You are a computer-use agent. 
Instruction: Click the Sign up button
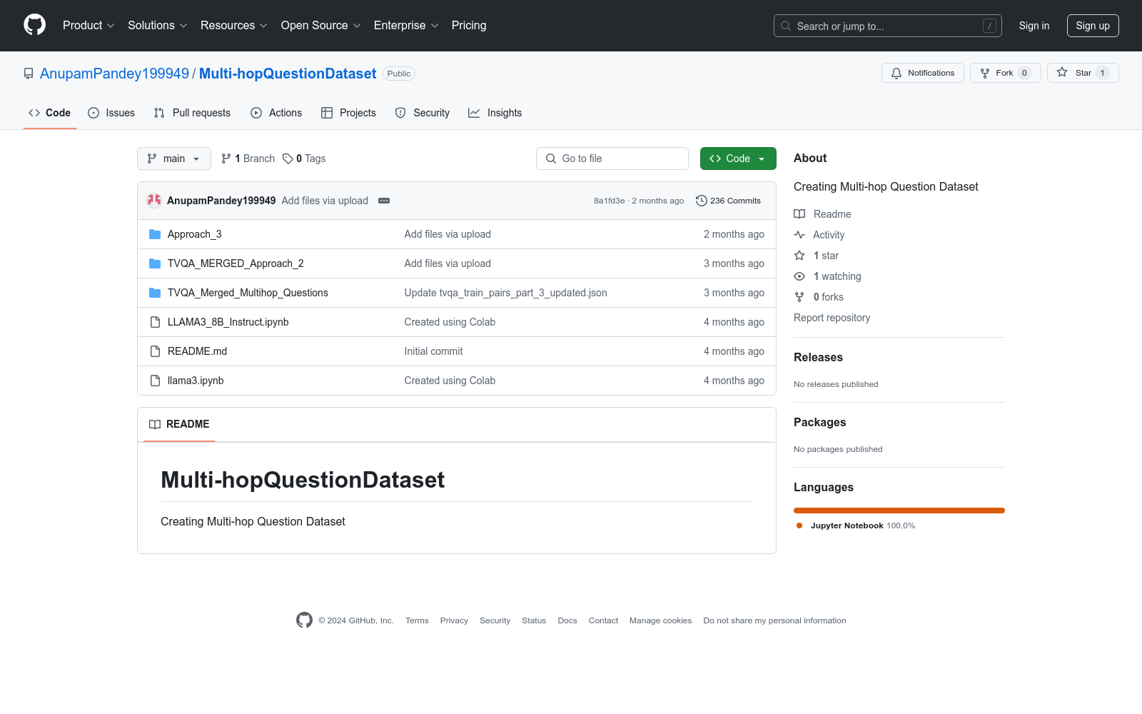1093,26
